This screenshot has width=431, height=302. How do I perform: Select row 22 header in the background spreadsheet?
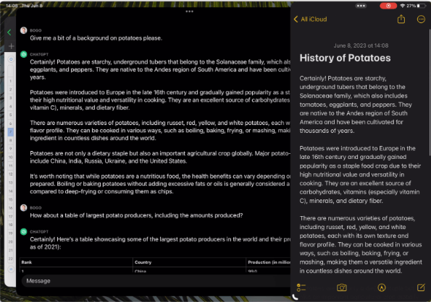(10, 259)
